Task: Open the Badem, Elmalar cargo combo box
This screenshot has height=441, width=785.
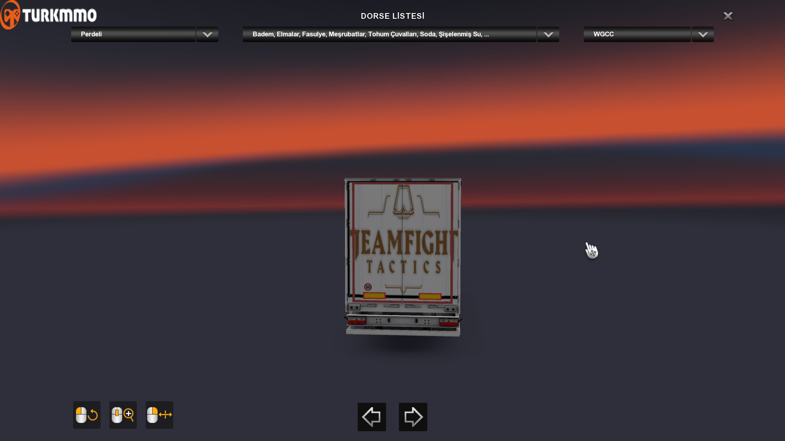Action: (389, 34)
